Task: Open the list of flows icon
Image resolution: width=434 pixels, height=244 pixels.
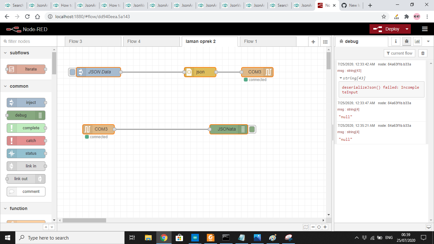Action: (x=325, y=42)
